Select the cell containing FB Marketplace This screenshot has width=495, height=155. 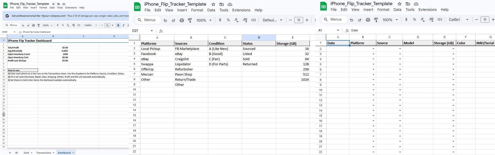tap(191, 49)
